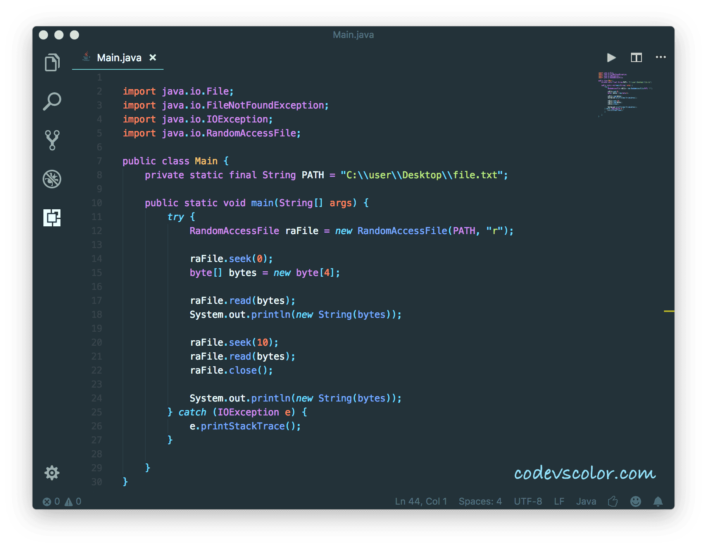Viewport: 707px width, 548px height.
Task: Open Go to Line from Ln 44, Col 1
Action: [421, 501]
